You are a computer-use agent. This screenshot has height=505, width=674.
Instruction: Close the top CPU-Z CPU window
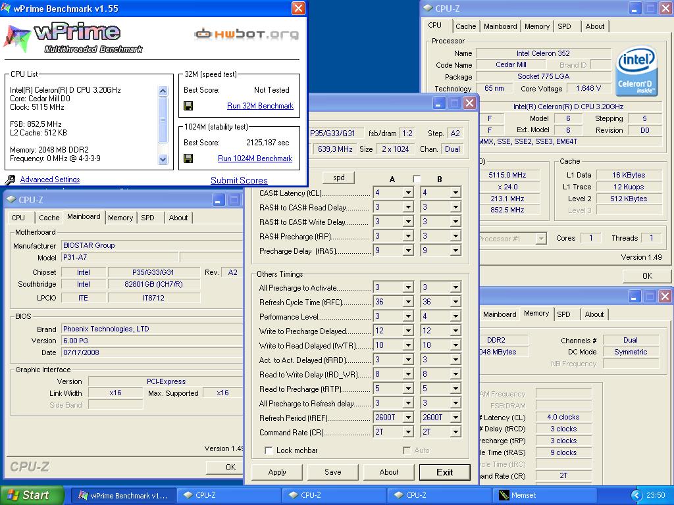tap(665, 8)
